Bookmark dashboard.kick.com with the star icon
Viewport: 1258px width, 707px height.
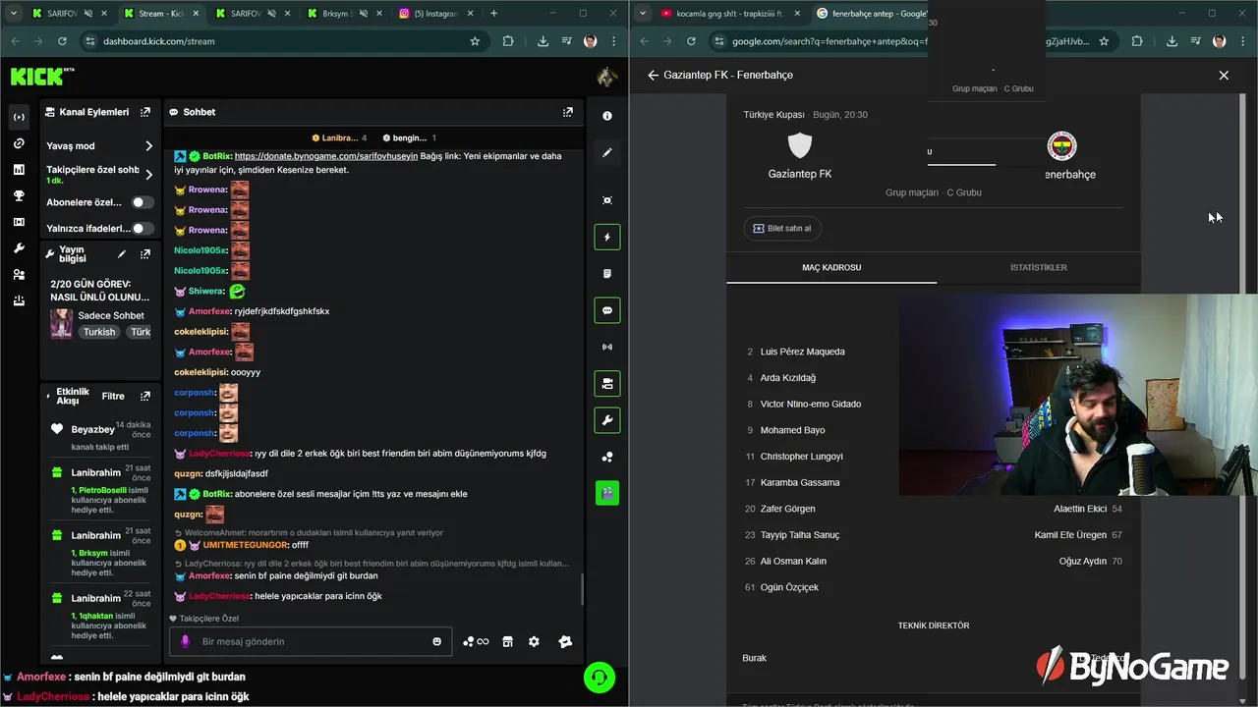coord(475,41)
